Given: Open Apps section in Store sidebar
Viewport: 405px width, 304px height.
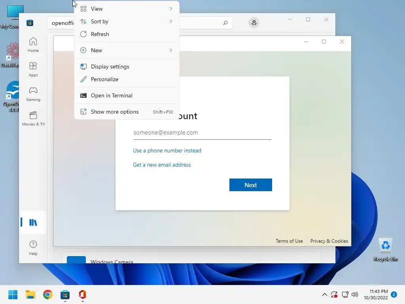Looking at the screenshot, I should tap(33, 69).
